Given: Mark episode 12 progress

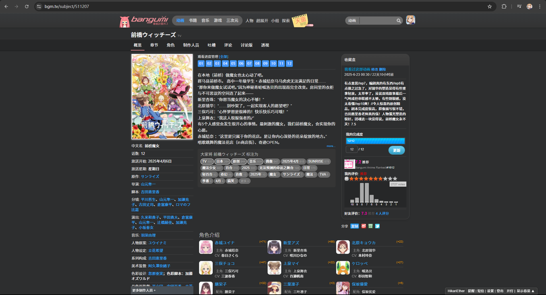Looking at the screenshot, I should tap(289, 64).
